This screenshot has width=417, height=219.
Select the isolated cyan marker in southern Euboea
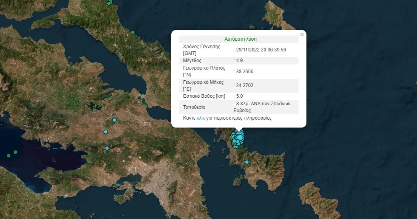tap(247, 162)
